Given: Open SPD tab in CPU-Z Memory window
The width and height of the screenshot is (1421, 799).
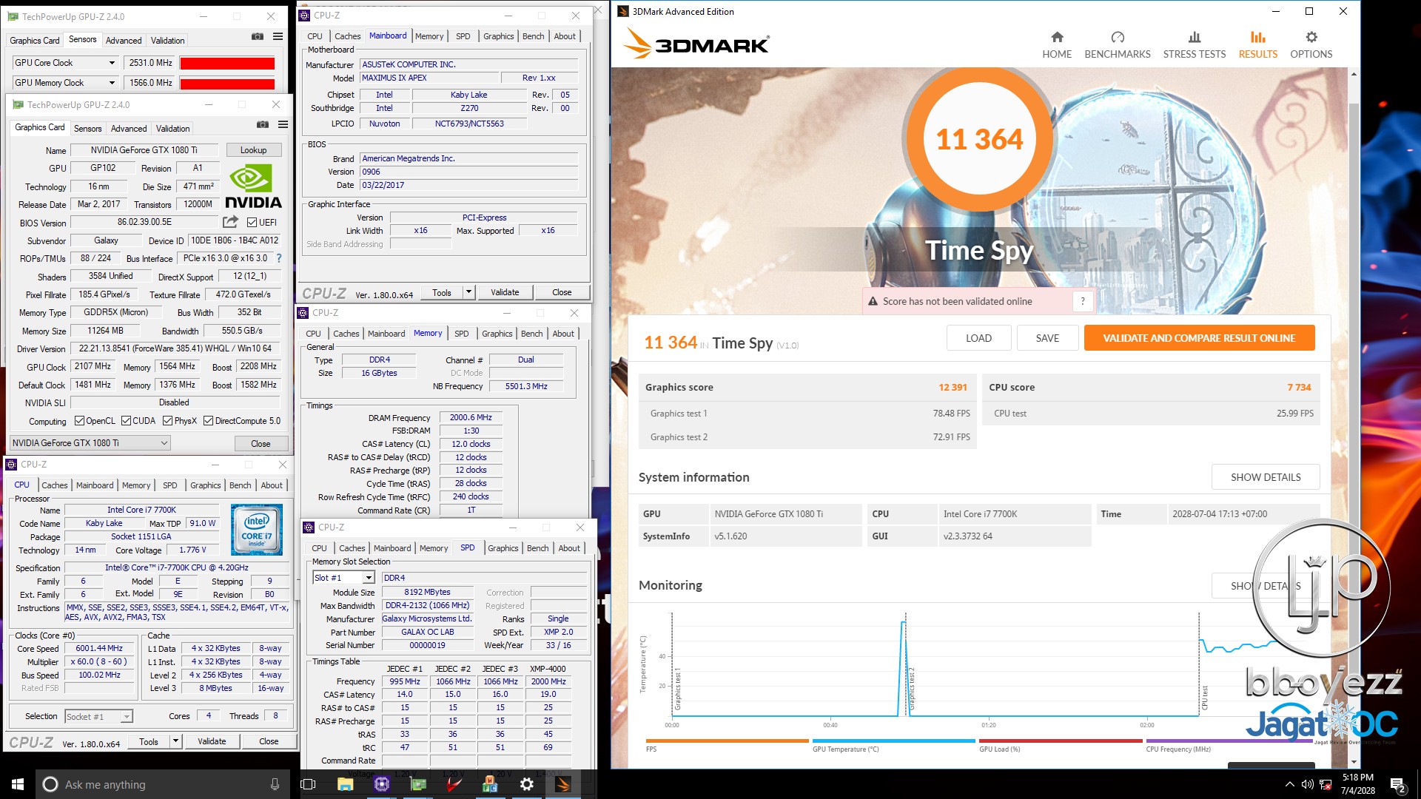Looking at the screenshot, I should (x=461, y=334).
